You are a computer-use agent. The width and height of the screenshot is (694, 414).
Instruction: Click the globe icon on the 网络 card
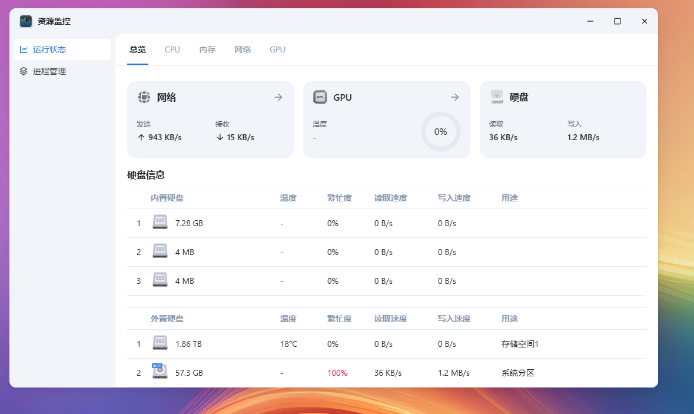tap(144, 97)
